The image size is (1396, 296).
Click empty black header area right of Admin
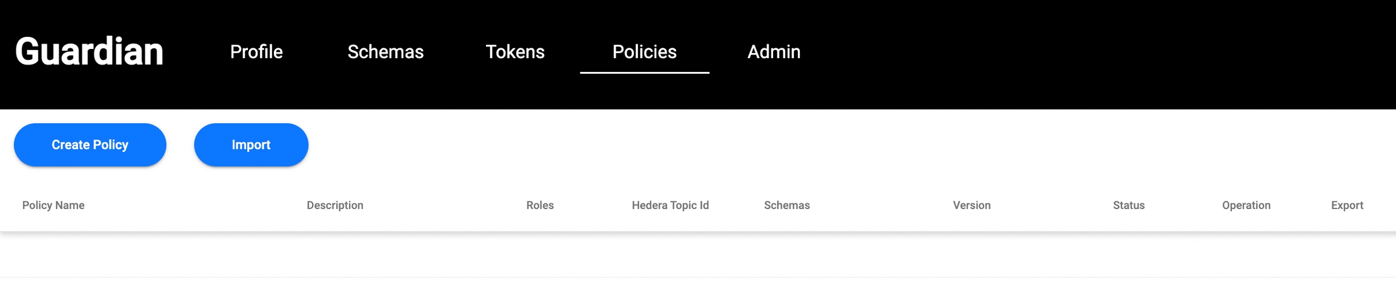pos(1091,53)
